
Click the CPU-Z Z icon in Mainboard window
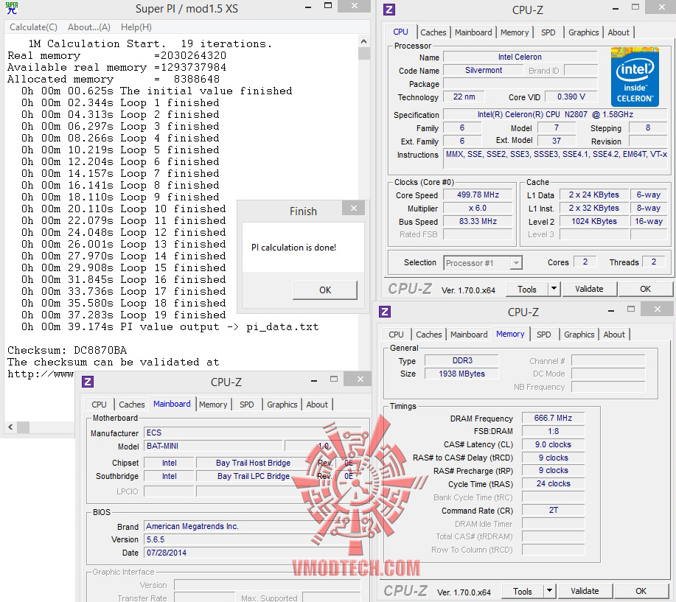(88, 382)
